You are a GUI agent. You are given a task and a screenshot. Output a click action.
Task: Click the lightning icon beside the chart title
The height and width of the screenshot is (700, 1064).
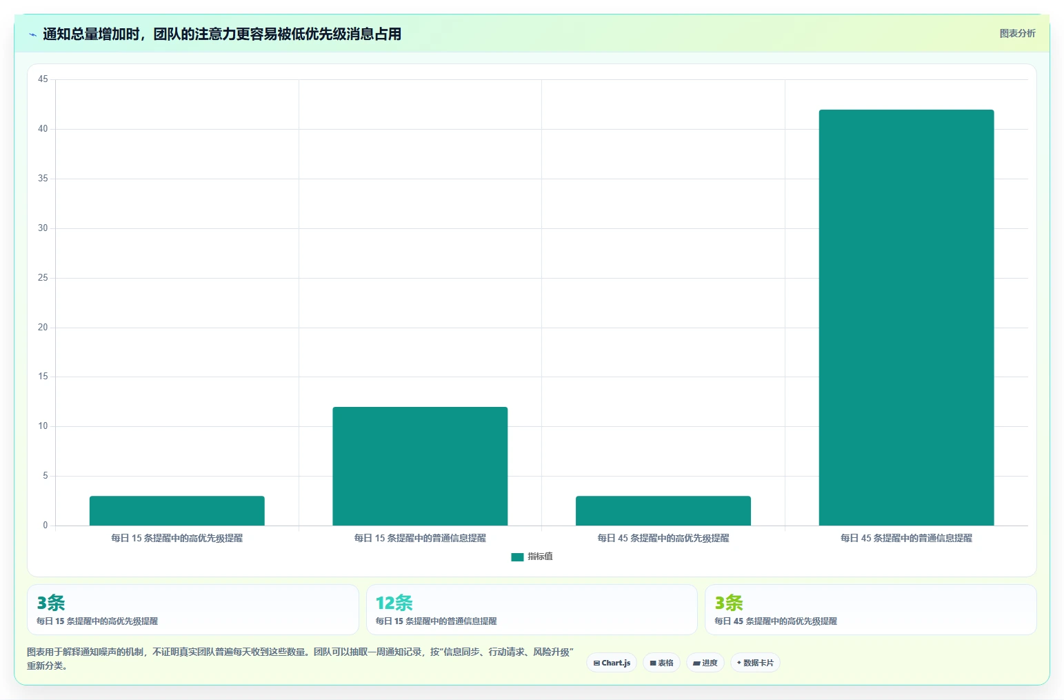pyautogui.click(x=32, y=34)
